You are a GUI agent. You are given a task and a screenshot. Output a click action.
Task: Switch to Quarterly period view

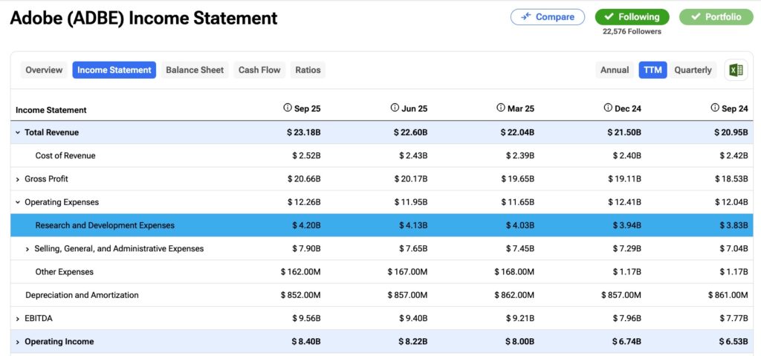tap(693, 70)
